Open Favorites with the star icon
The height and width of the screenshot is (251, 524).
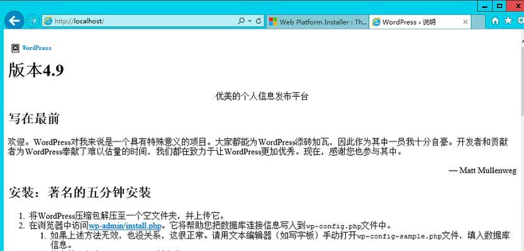(508, 21)
